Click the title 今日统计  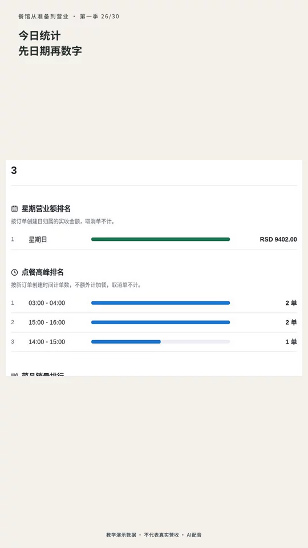pos(39,35)
